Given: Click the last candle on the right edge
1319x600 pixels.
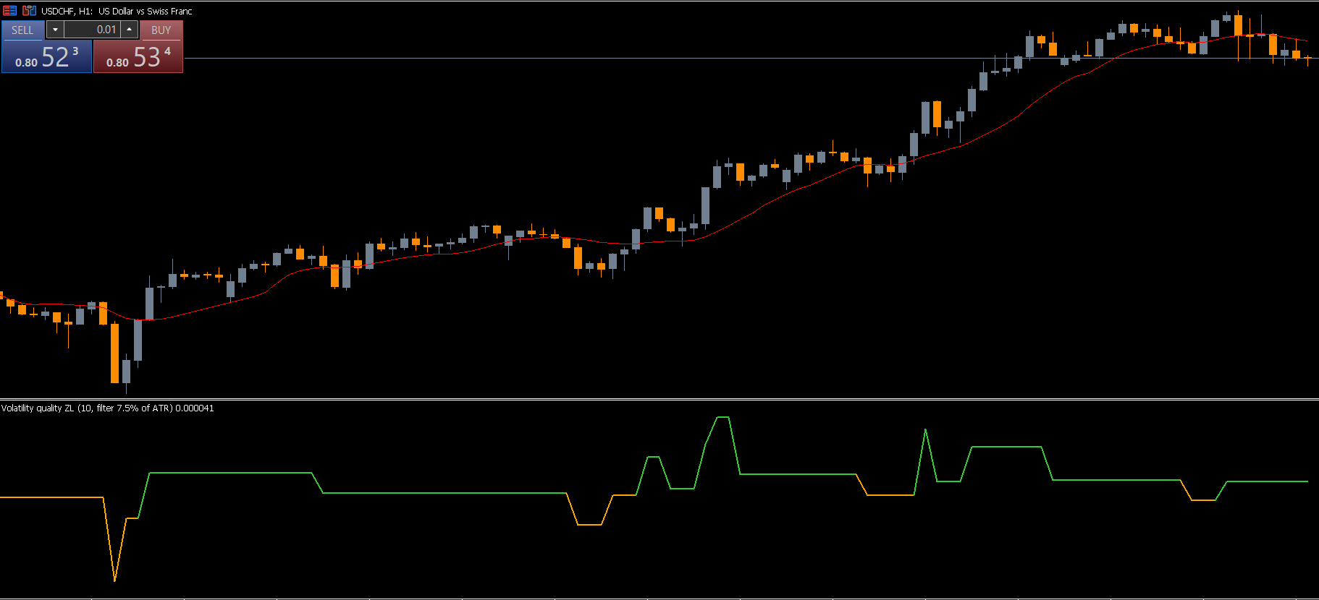Looking at the screenshot, I should pyautogui.click(x=1307, y=59).
